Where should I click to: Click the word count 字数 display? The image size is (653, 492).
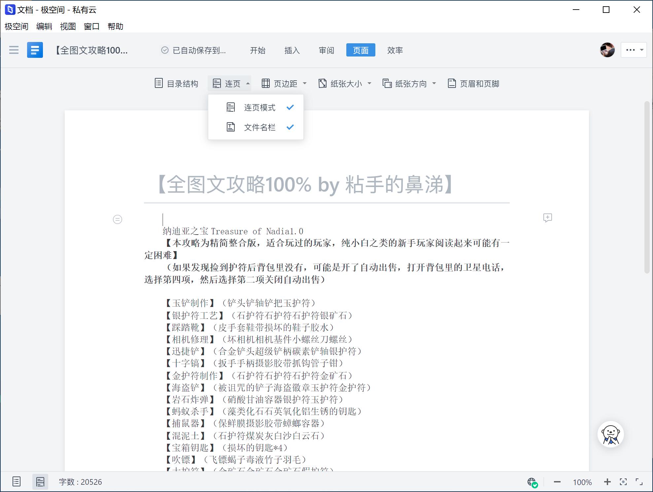click(x=80, y=482)
